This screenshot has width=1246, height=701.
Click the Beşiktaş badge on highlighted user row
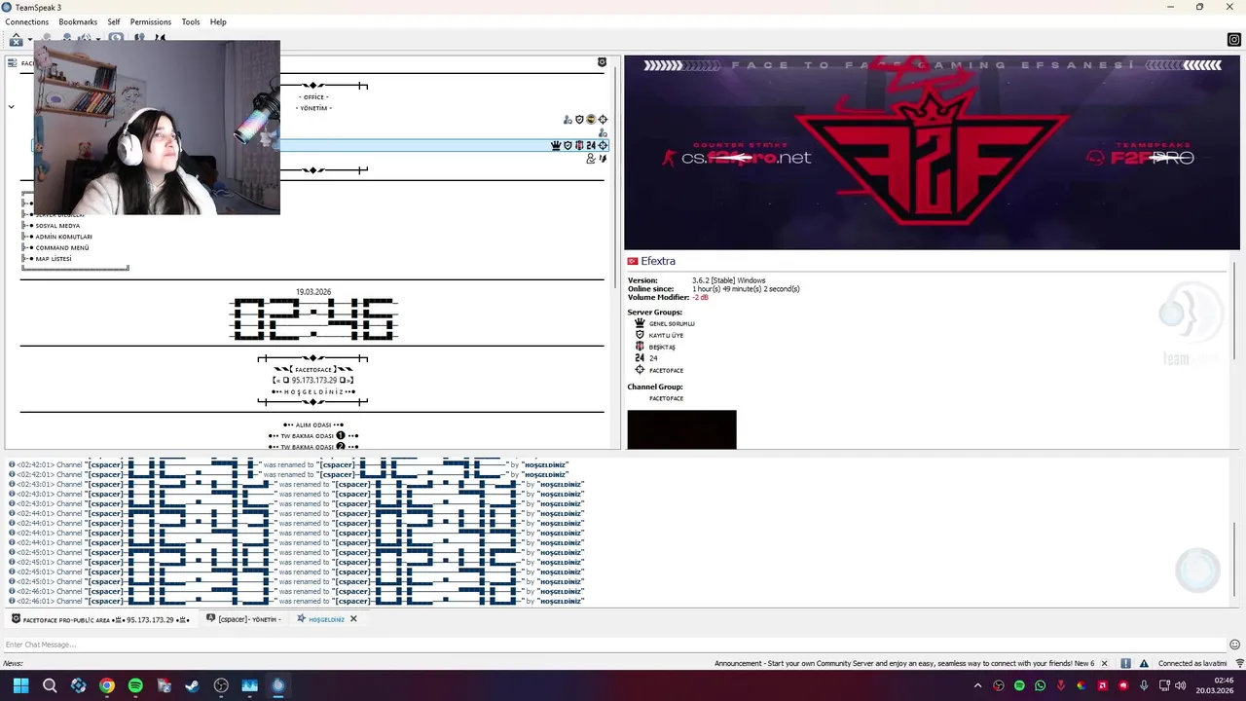pos(579,145)
